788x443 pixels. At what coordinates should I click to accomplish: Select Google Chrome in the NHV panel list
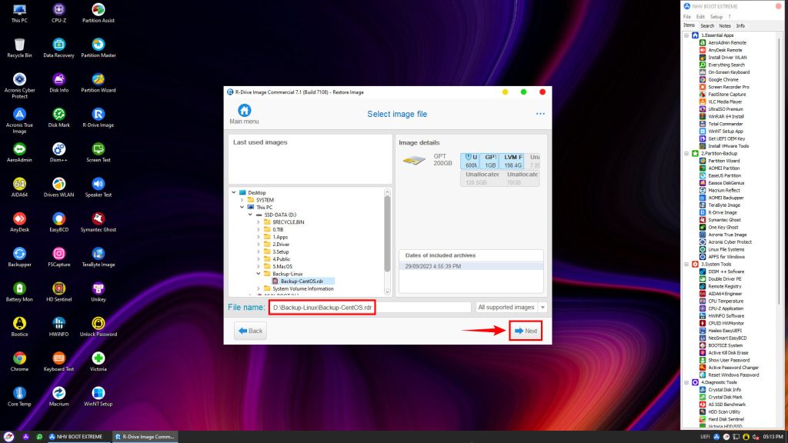(723, 79)
